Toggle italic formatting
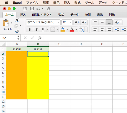The width and height of the screenshot is (127, 113). (x=37, y=29)
